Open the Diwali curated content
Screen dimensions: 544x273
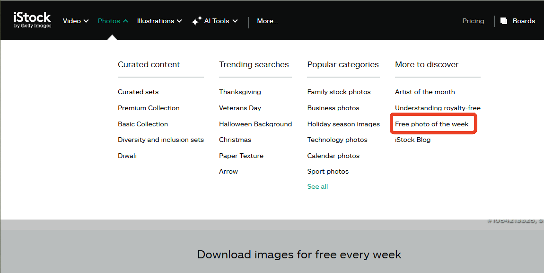(127, 156)
